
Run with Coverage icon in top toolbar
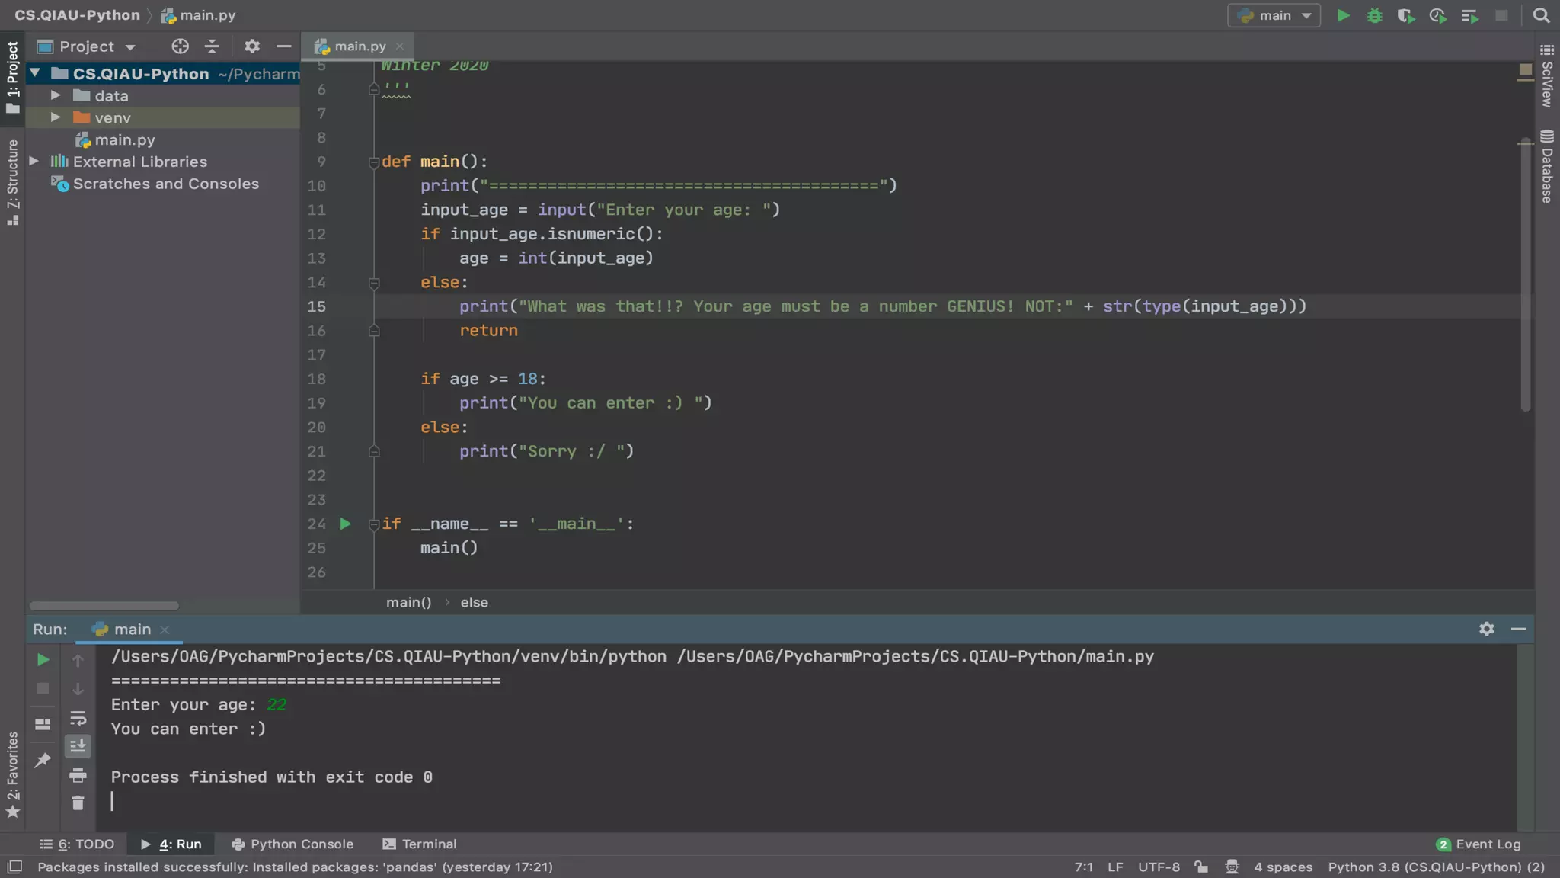click(x=1405, y=15)
